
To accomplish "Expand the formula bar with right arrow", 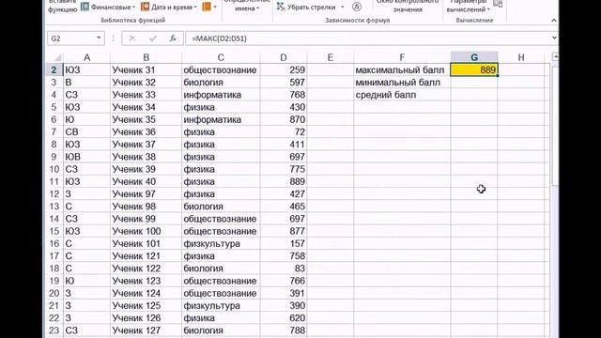I will pos(554,38).
